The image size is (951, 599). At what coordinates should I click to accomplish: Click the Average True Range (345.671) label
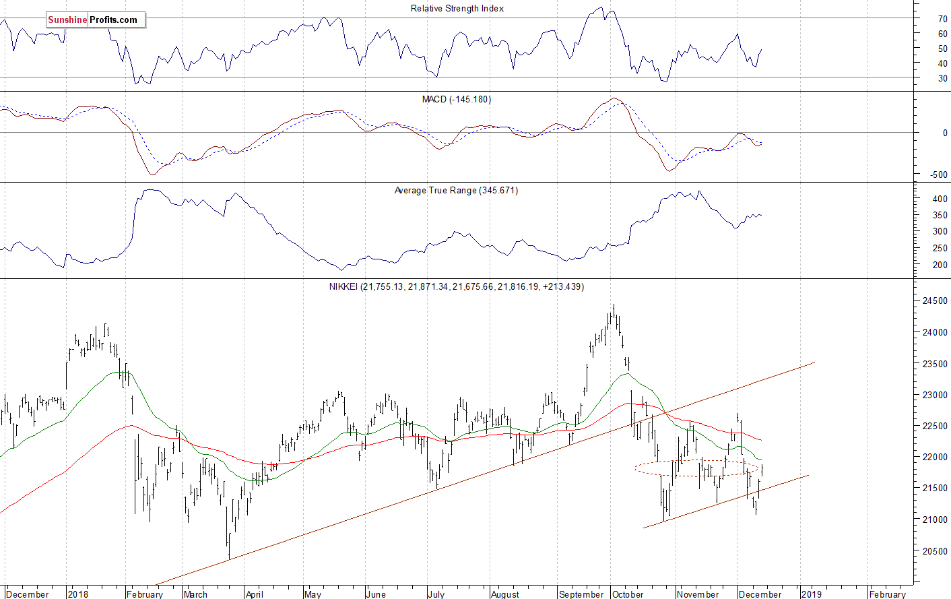456,191
